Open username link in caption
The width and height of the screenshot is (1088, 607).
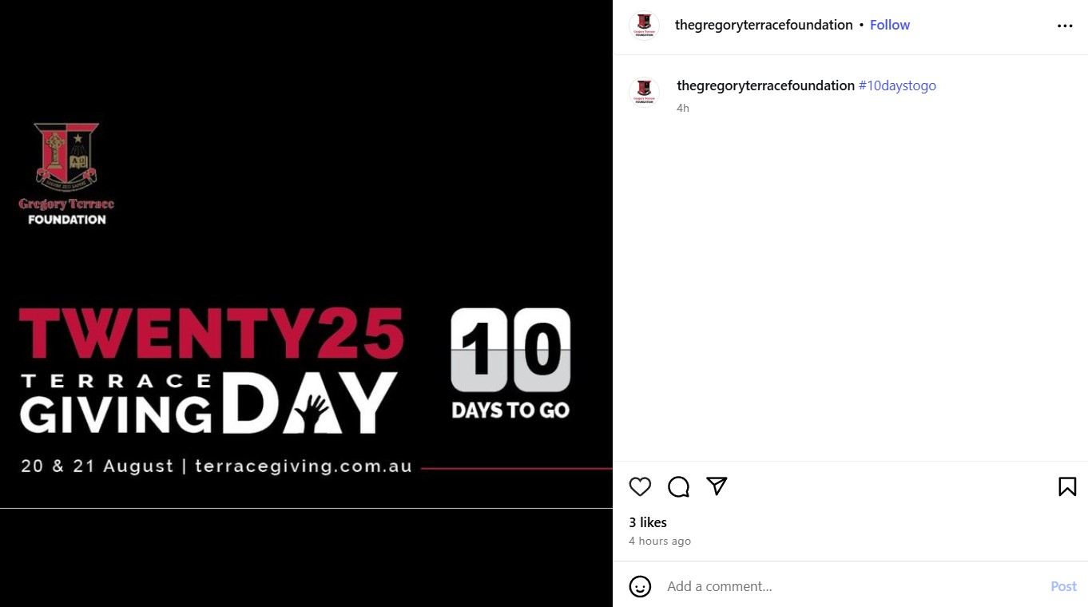click(765, 85)
